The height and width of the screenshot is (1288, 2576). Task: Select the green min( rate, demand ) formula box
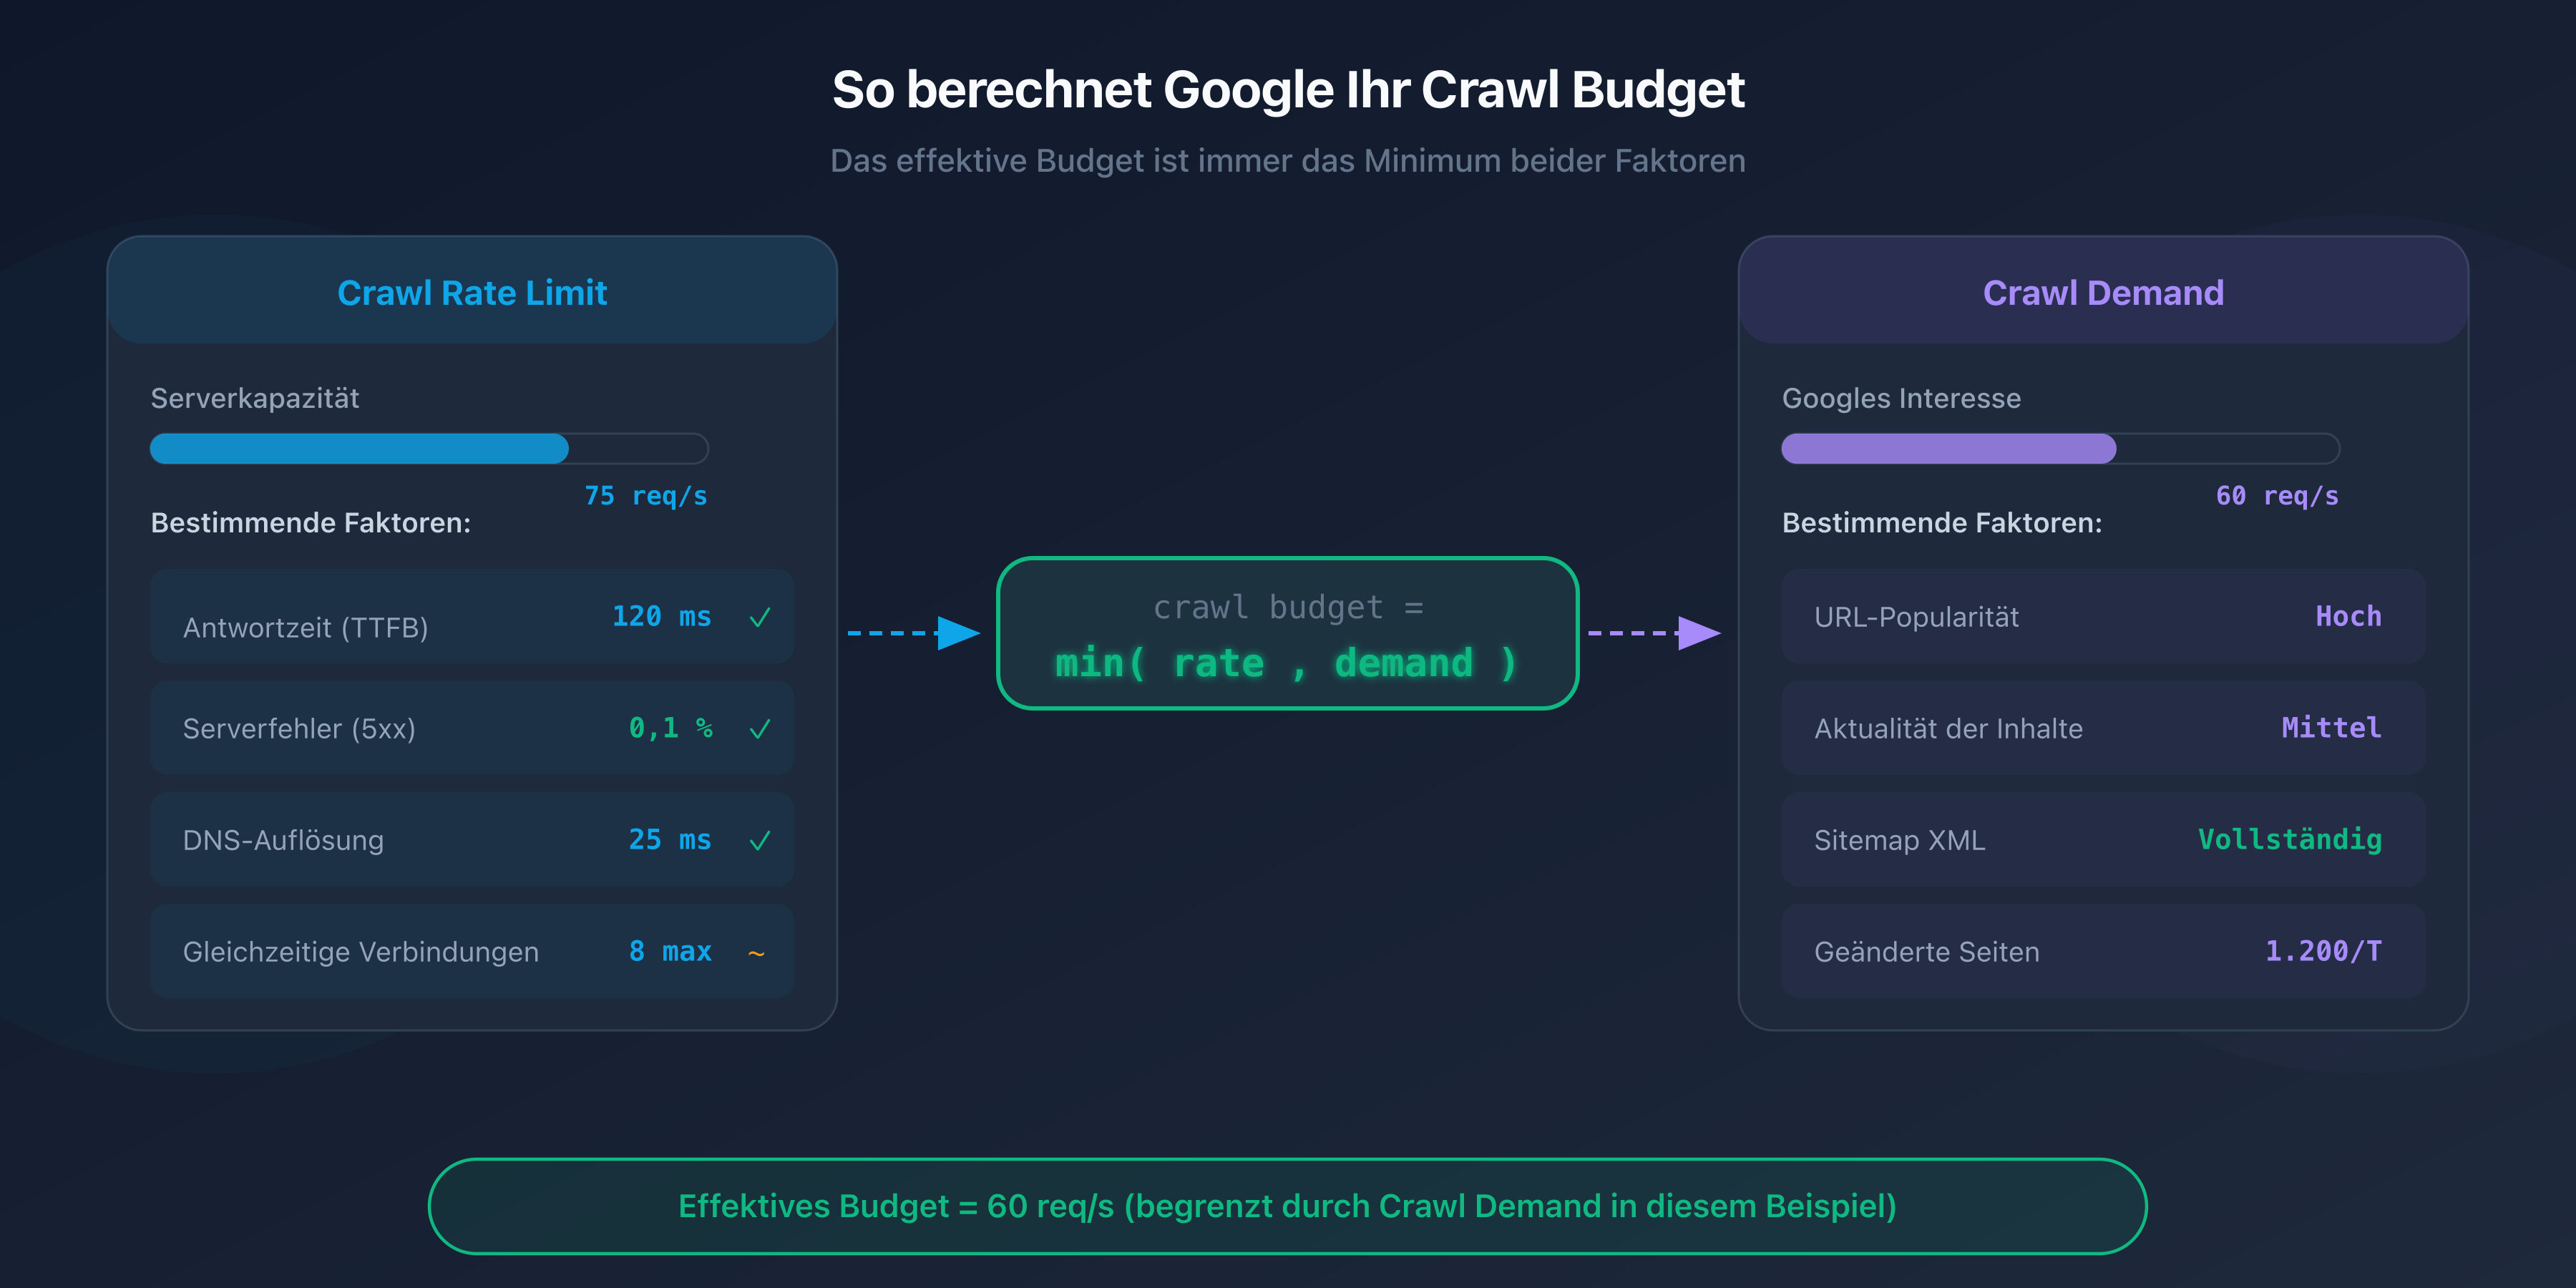coord(1288,633)
